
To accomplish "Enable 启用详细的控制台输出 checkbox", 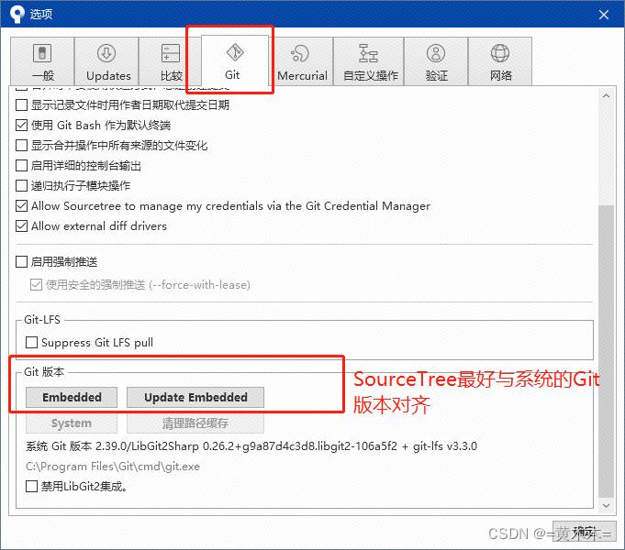I will coord(21,166).
